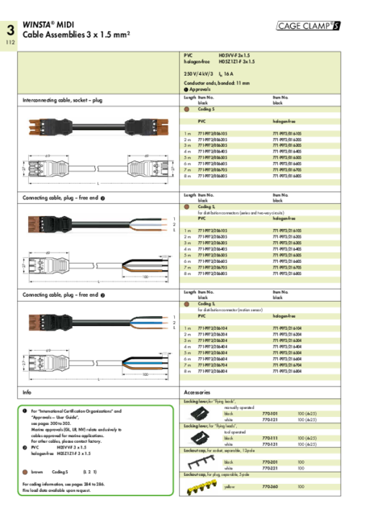Click 'for distribution connector (motion sensor)' note
365x517 pixels.
[x=230, y=310]
